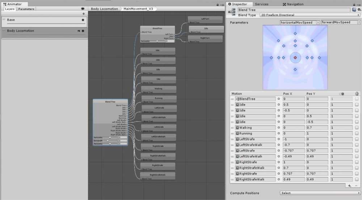
Task: Switch to the Navigation tab
Action: click(x=293, y=4)
